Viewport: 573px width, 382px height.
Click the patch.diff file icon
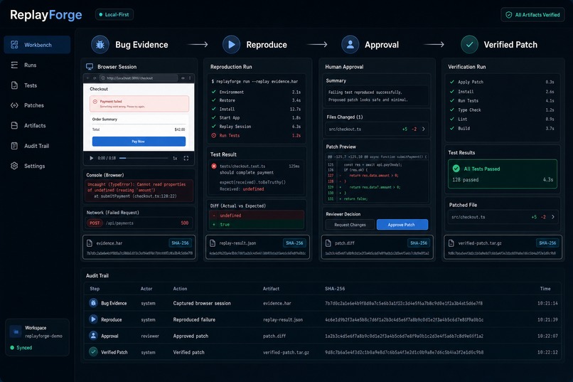[x=328, y=243]
